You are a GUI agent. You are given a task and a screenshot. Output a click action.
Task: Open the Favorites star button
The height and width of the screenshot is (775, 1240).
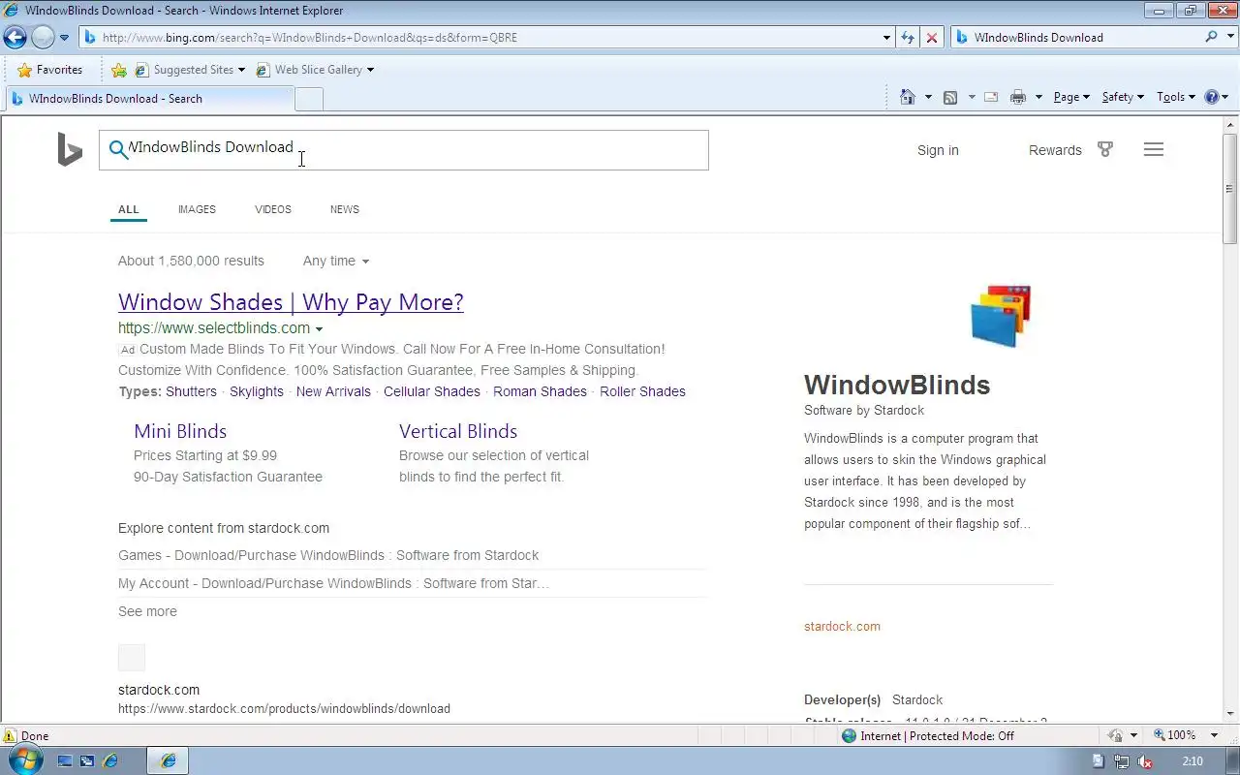point(49,70)
